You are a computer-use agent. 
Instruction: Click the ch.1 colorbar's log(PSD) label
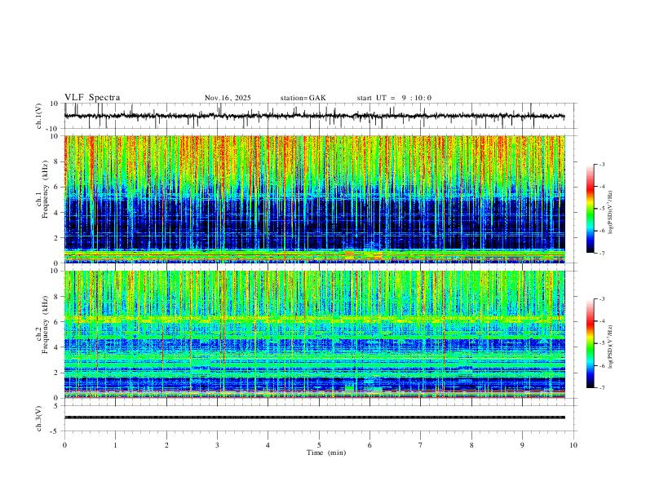point(611,213)
